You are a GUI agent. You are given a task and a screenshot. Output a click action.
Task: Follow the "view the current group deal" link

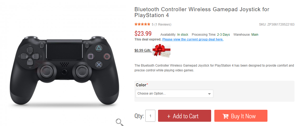[x=193, y=39]
